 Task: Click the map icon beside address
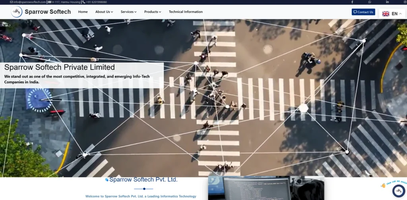tap(50, 2)
